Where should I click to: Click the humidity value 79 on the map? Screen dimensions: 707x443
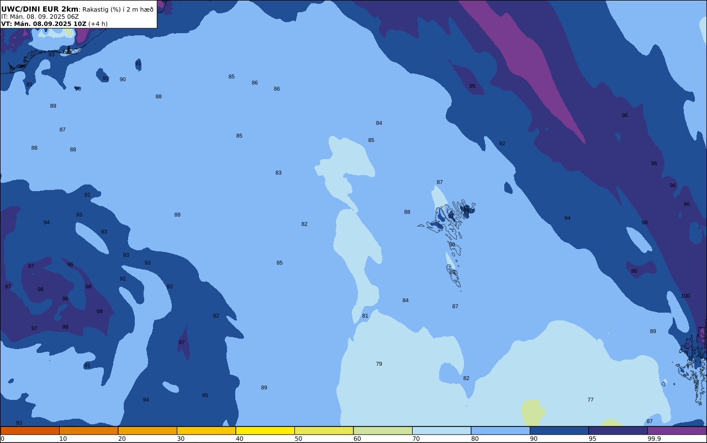[x=379, y=364]
